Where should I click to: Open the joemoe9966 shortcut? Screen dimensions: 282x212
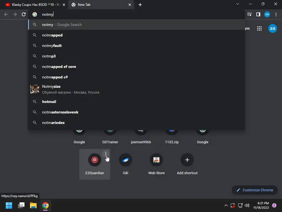[141, 137]
